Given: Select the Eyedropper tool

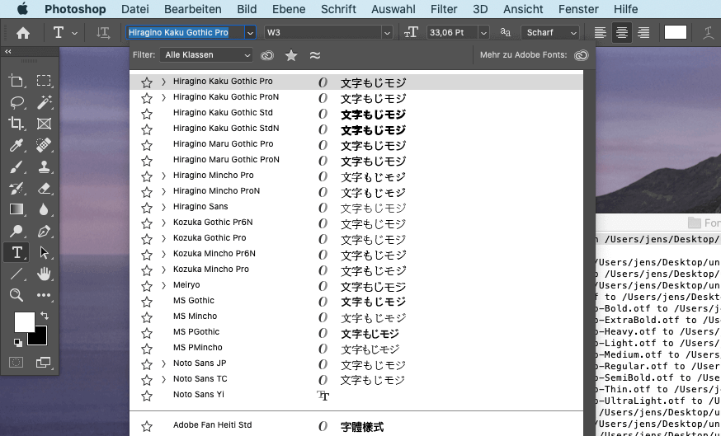Looking at the screenshot, I should (16, 145).
